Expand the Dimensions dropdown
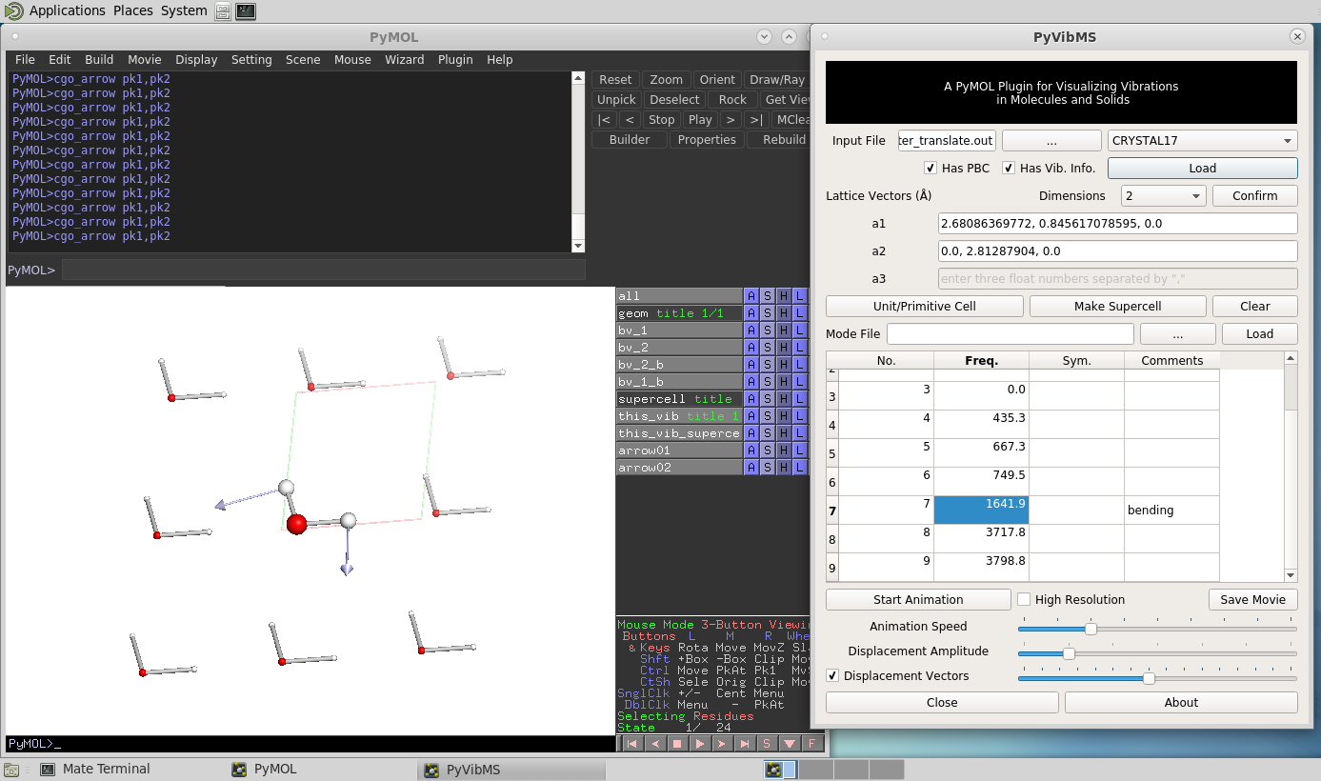 pyautogui.click(x=1164, y=196)
